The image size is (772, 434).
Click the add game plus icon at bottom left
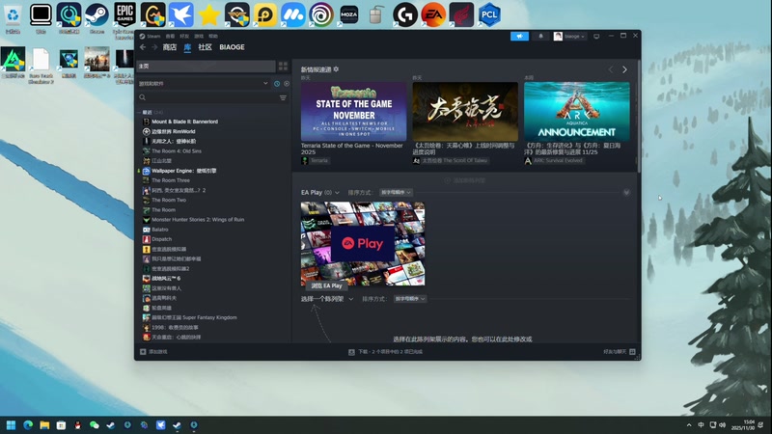tap(143, 352)
